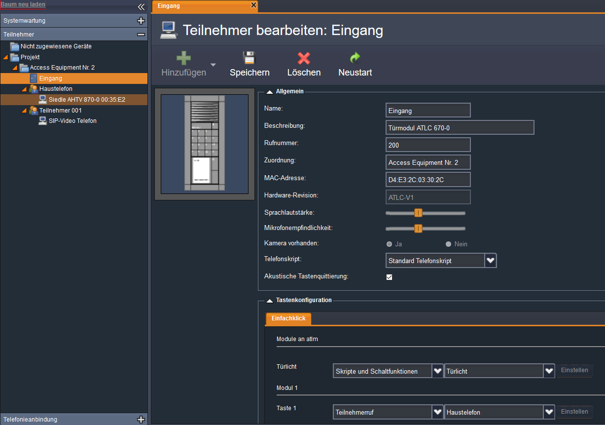Open Taste 1 Teilnehmerruf type dropdown

pos(437,412)
